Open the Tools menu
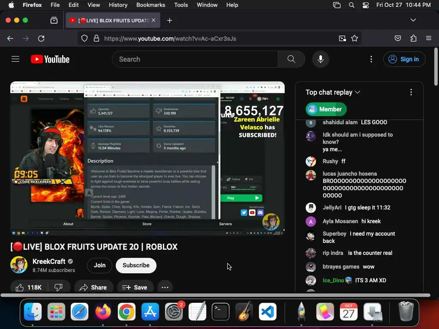Image resolution: width=439 pixels, height=329 pixels. pos(181,5)
